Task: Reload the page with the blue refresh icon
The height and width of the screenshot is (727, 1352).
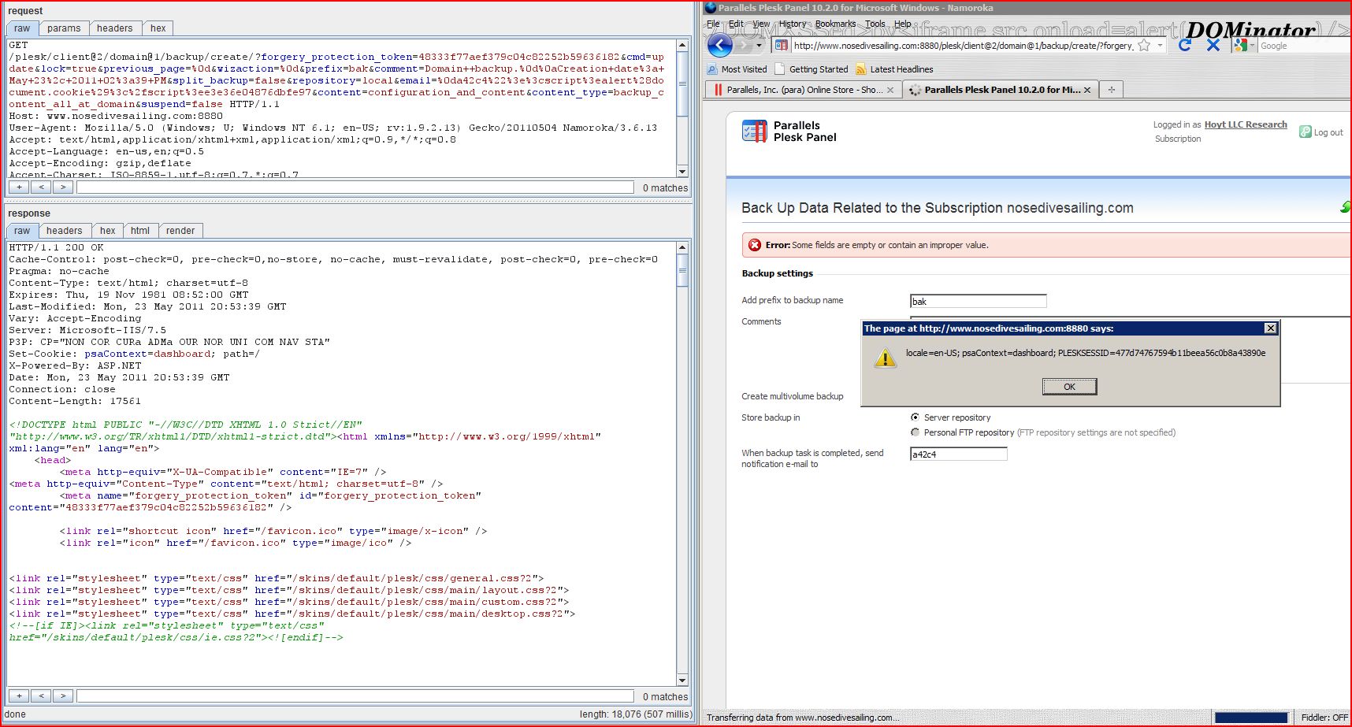Action: click(x=1184, y=46)
